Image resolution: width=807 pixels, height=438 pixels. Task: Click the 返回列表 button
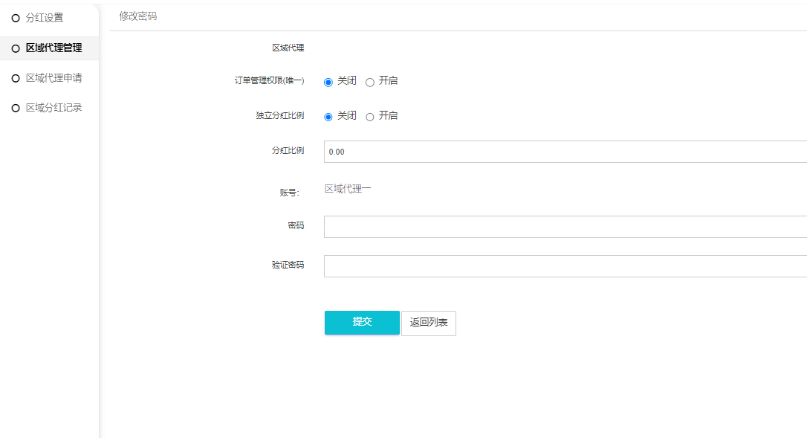(429, 323)
